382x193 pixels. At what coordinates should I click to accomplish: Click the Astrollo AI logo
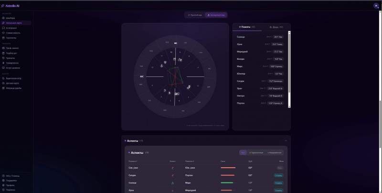tap(10, 6)
